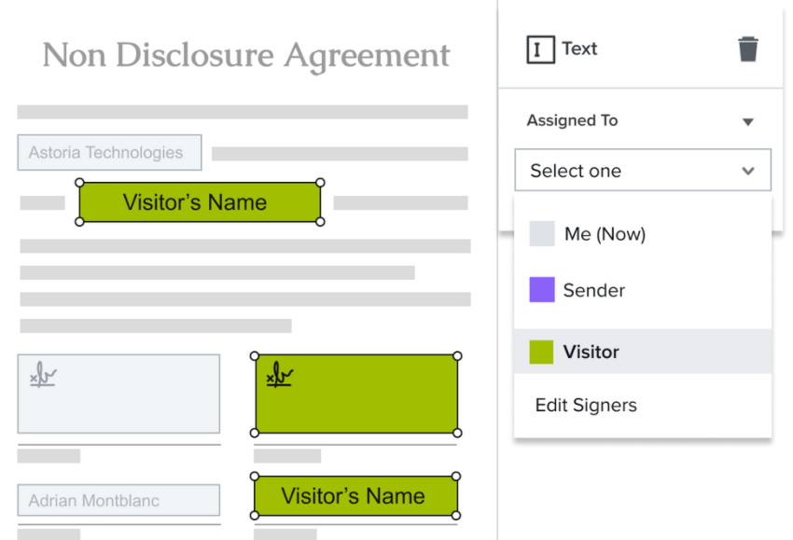Open Edit Signers option
The image size is (793, 540).
point(586,405)
